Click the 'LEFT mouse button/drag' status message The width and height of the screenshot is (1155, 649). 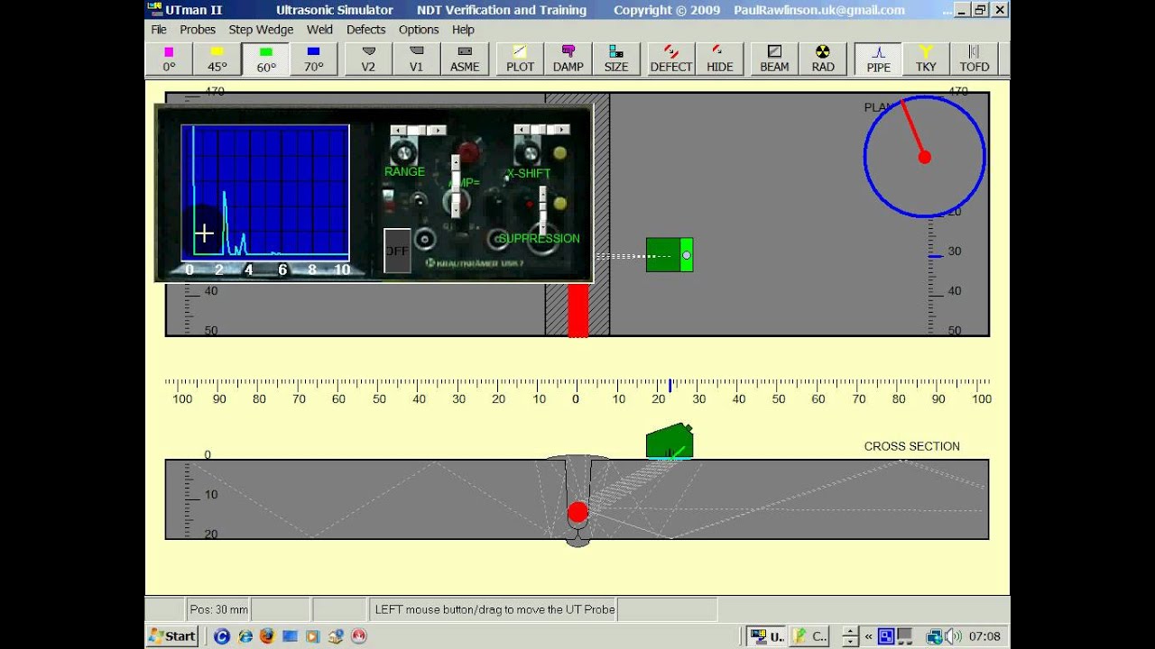pyautogui.click(x=494, y=609)
